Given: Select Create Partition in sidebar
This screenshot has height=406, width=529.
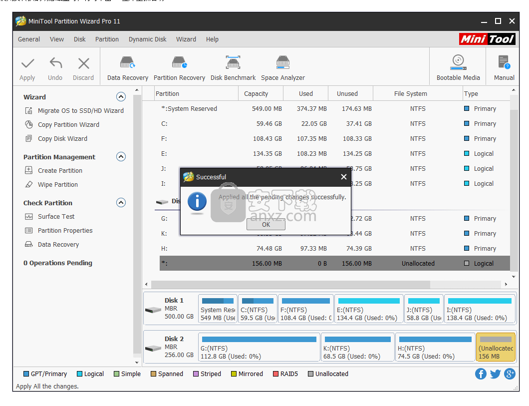Looking at the screenshot, I should point(54,170).
